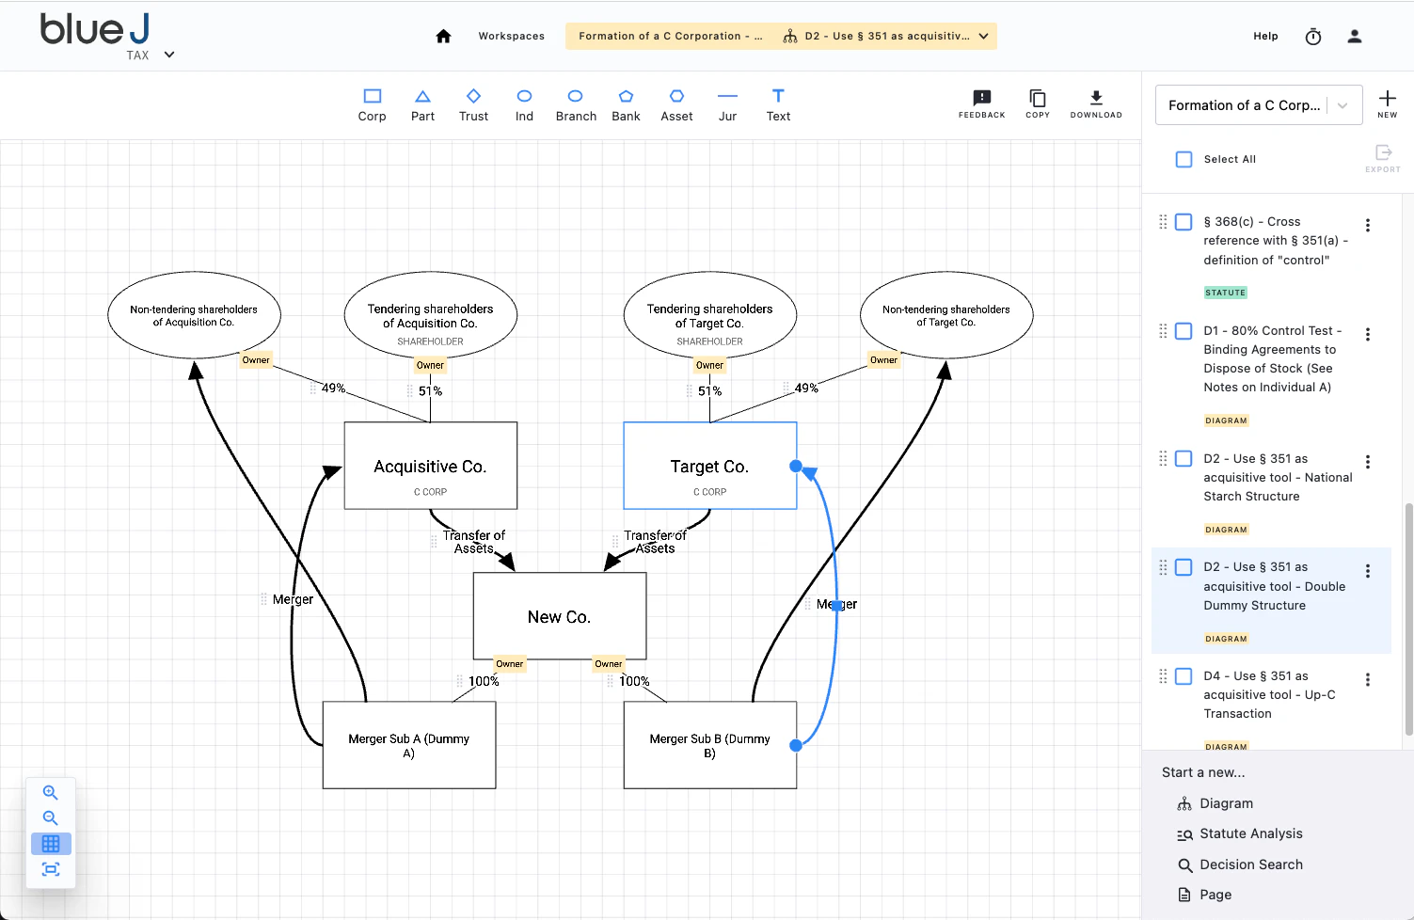
Task: Select the Asset hexagon tool
Action: click(676, 104)
